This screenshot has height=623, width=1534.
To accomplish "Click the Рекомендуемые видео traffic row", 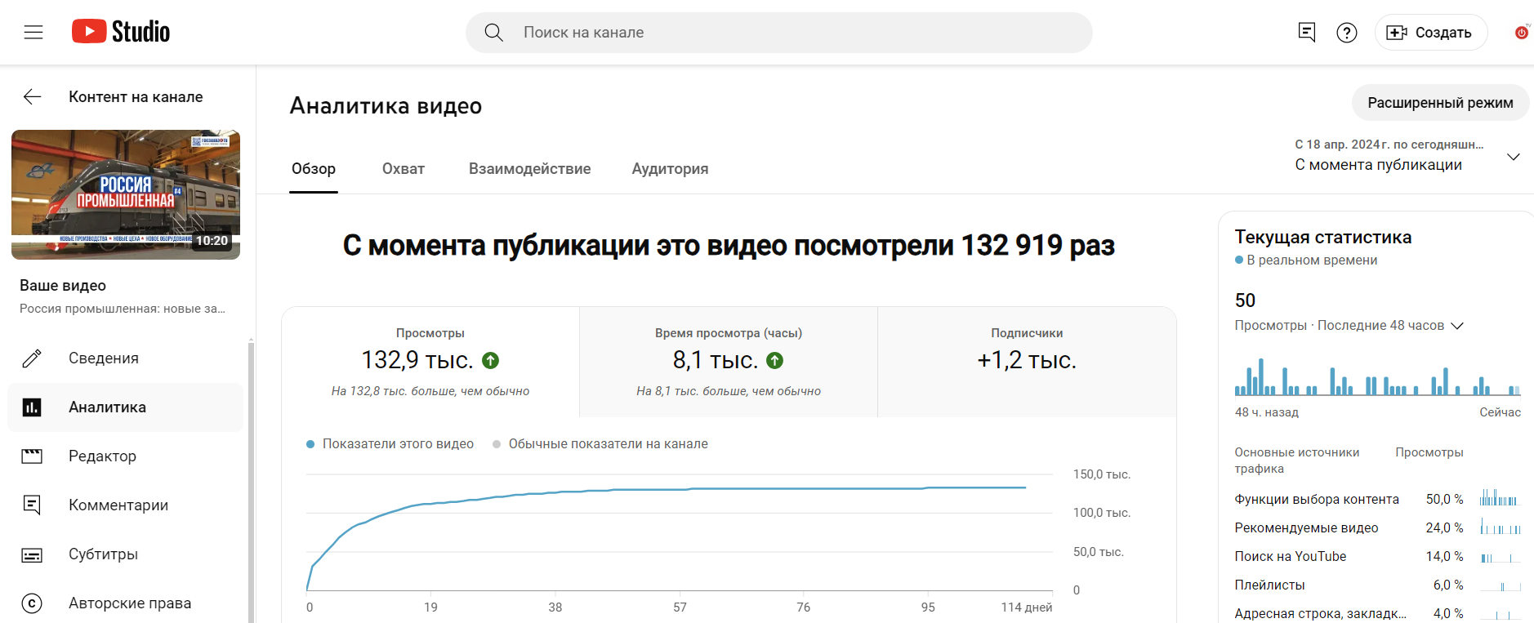I will click(1377, 527).
